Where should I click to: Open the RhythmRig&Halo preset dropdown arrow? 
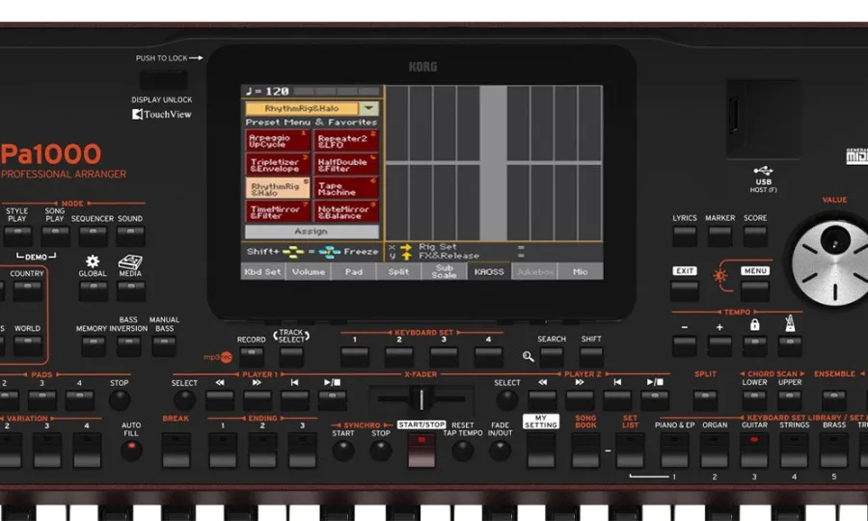(x=368, y=108)
